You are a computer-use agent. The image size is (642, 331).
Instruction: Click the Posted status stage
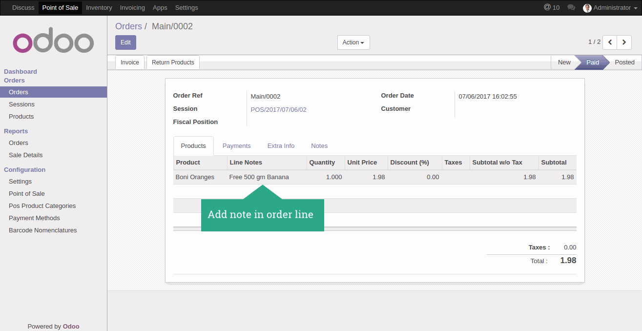tap(624, 62)
